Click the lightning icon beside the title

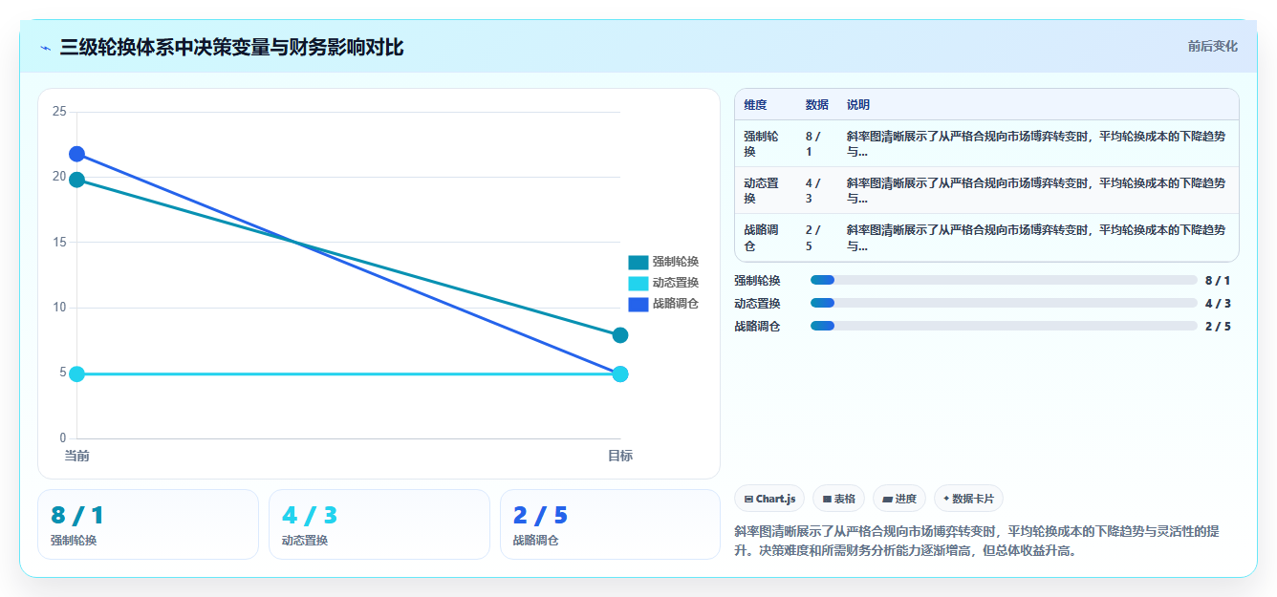coord(46,47)
